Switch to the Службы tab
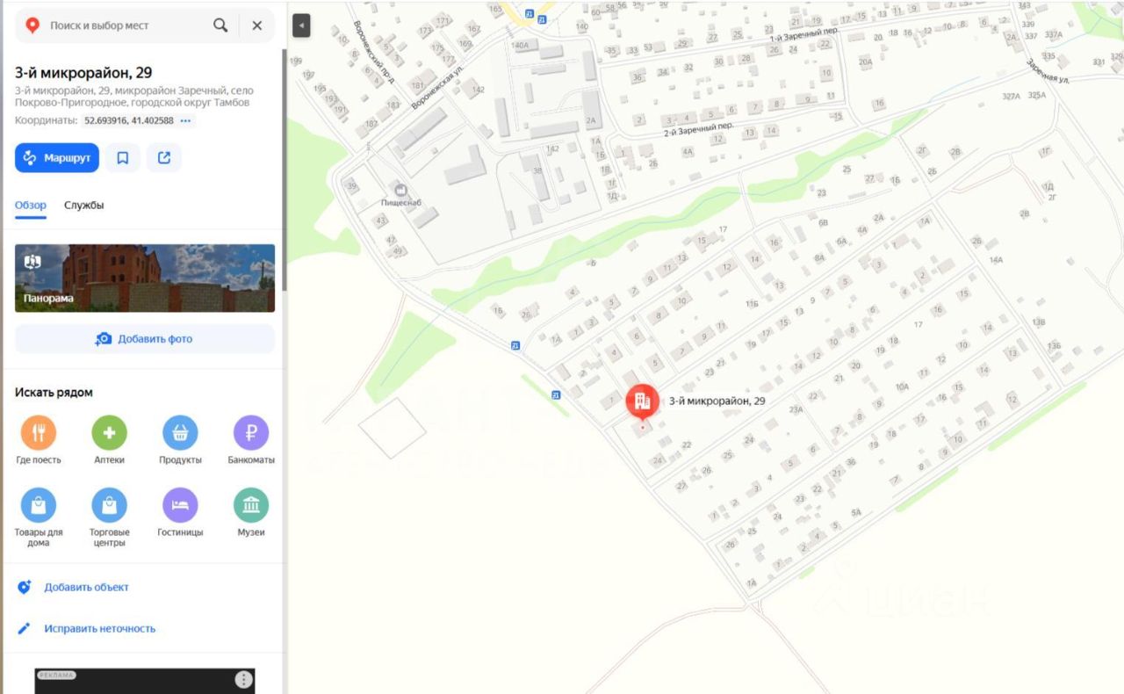Viewport: 1124px width, 694px height. (83, 205)
